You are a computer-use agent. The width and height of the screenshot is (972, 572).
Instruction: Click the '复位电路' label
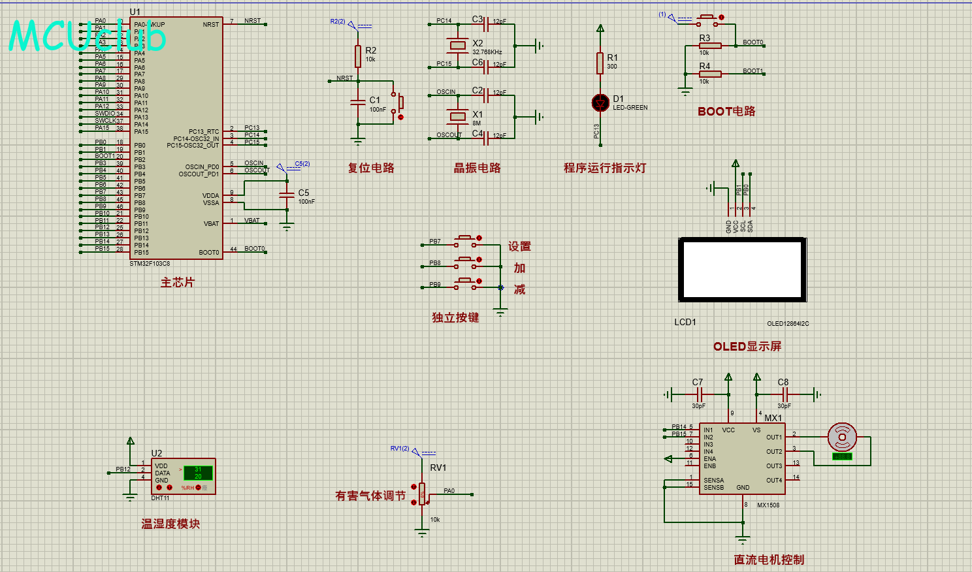click(x=371, y=168)
